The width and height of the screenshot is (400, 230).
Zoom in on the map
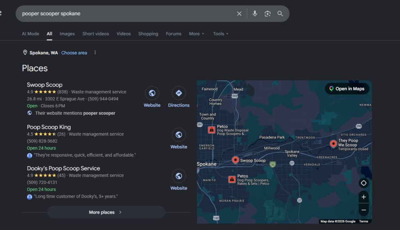pos(364,197)
